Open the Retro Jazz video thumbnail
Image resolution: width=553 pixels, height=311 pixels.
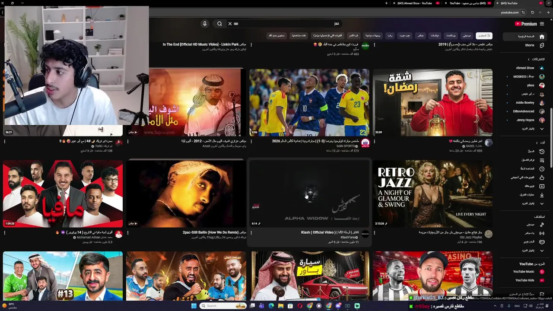(432, 194)
